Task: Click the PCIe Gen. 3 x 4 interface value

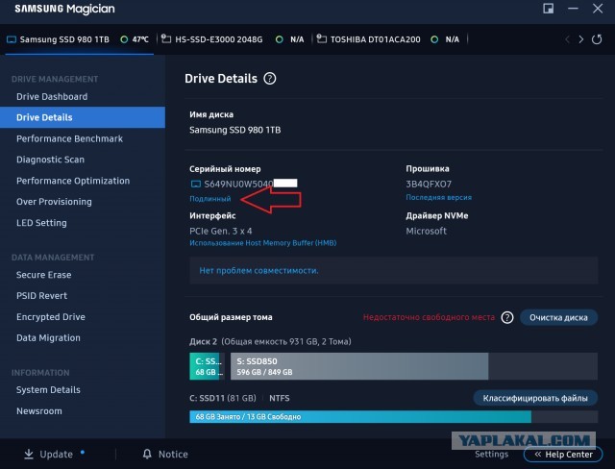Action: (x=221, y=231)
